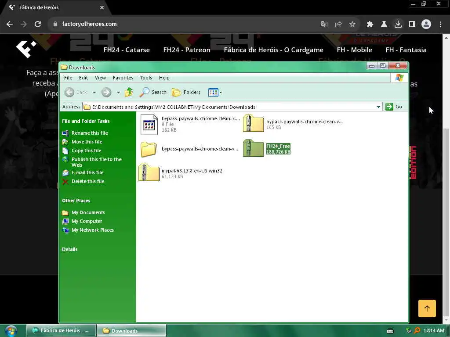Click the FH24_Free file name label

[x=278, y=146]
